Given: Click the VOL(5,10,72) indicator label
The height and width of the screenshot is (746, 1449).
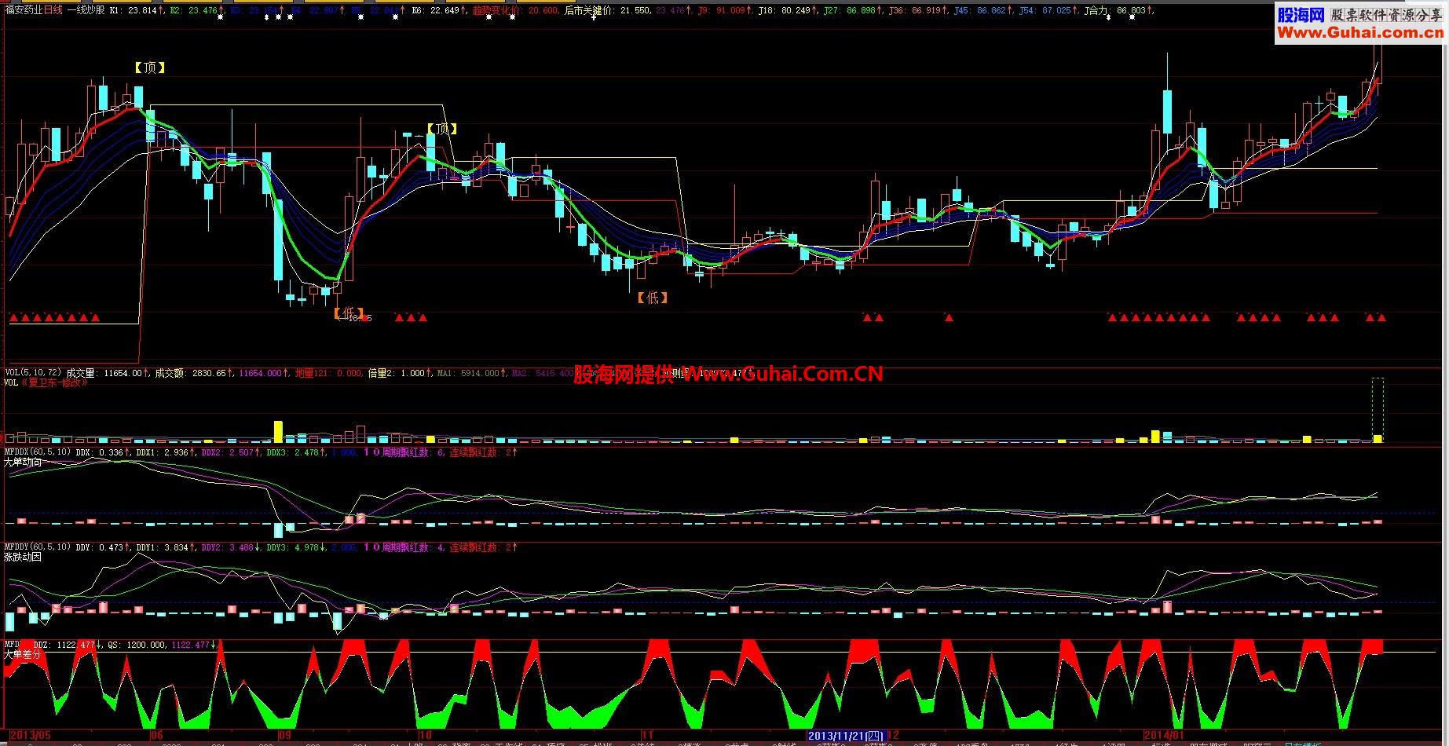Looking at the screenshot, I should 33,374.
